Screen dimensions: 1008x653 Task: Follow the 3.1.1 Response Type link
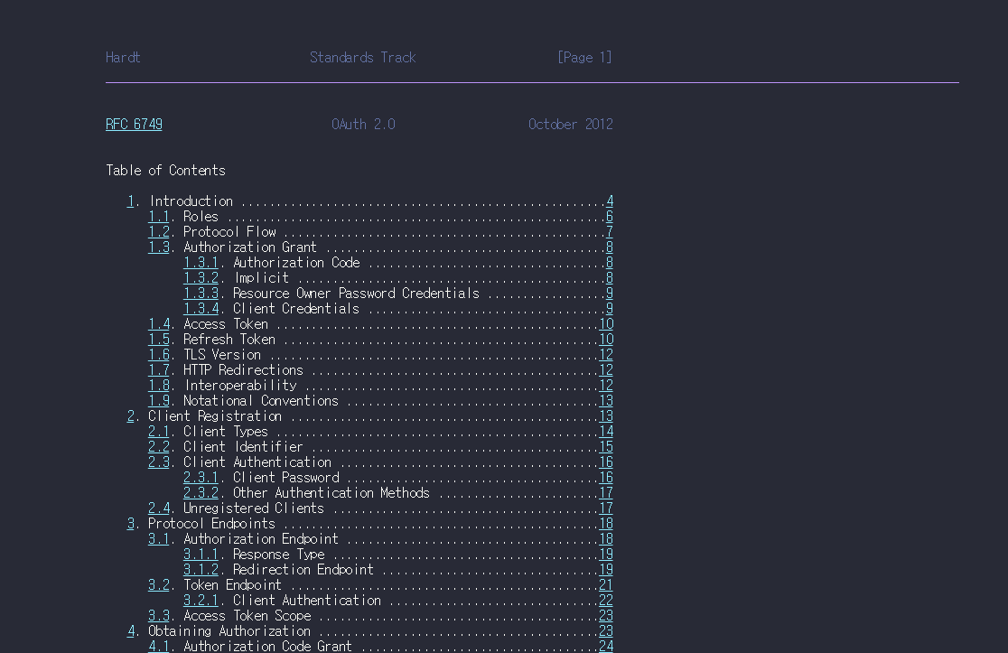[201, 555]
